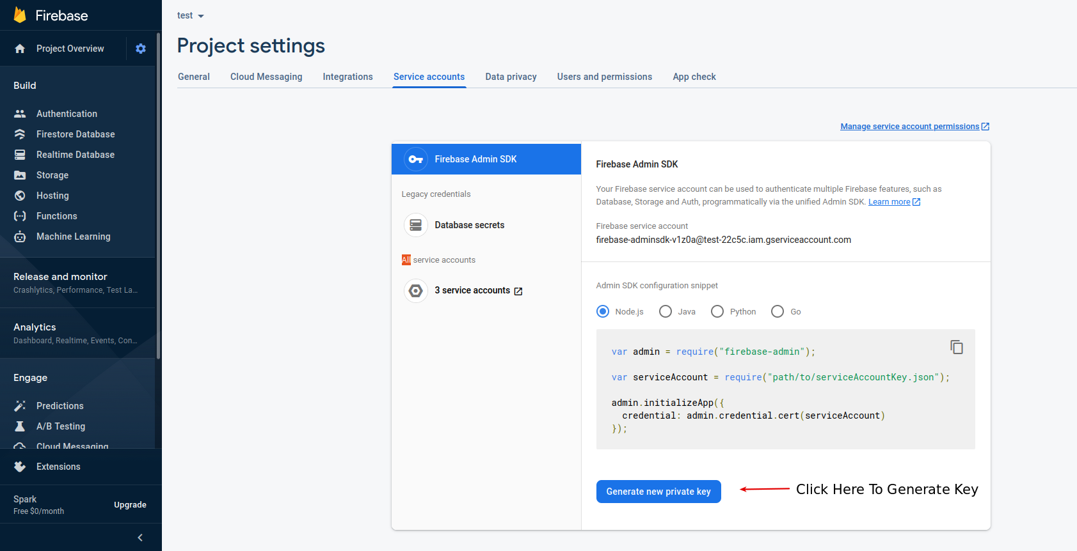Select the Service accounts tab
The height and width of the screenshot is (551, 1077).
click(x=429, y=77)
